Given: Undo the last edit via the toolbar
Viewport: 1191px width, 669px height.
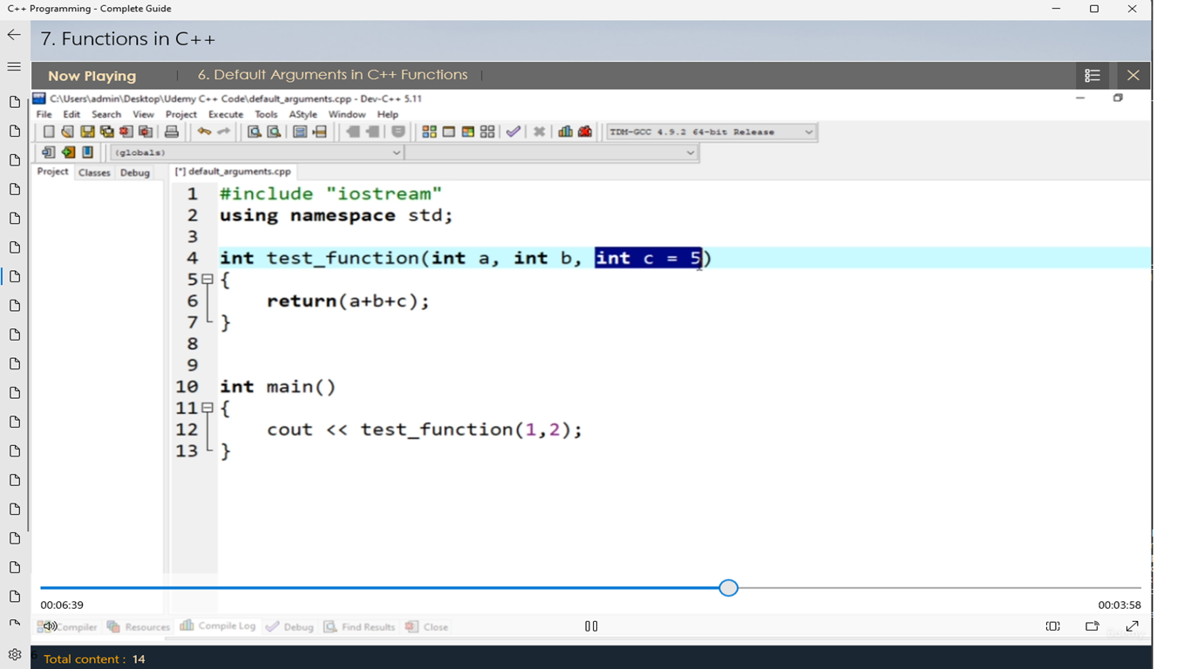Looking at the screenshot, I should pos(206,131).
